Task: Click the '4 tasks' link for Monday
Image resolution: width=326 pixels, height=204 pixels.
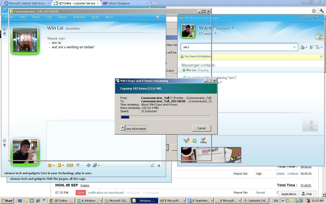Action: [x=85, y=185]
